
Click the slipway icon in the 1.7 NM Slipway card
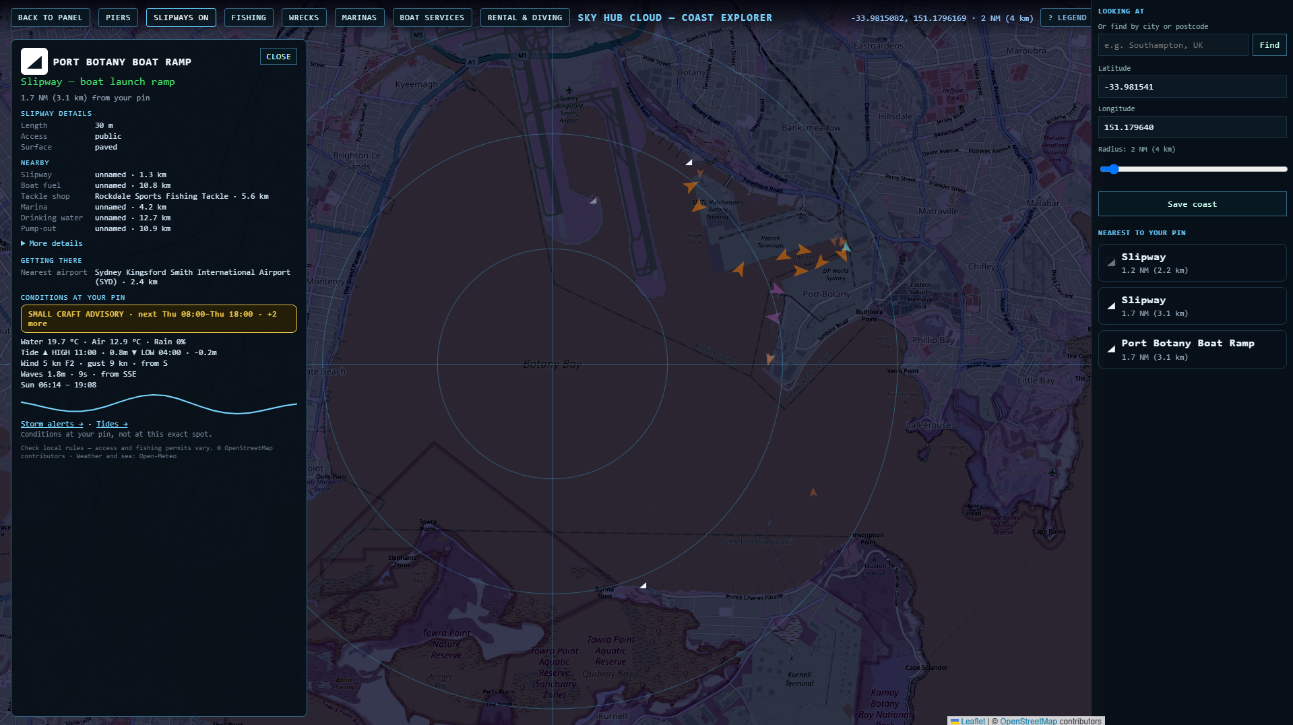tap(1111, 306)
